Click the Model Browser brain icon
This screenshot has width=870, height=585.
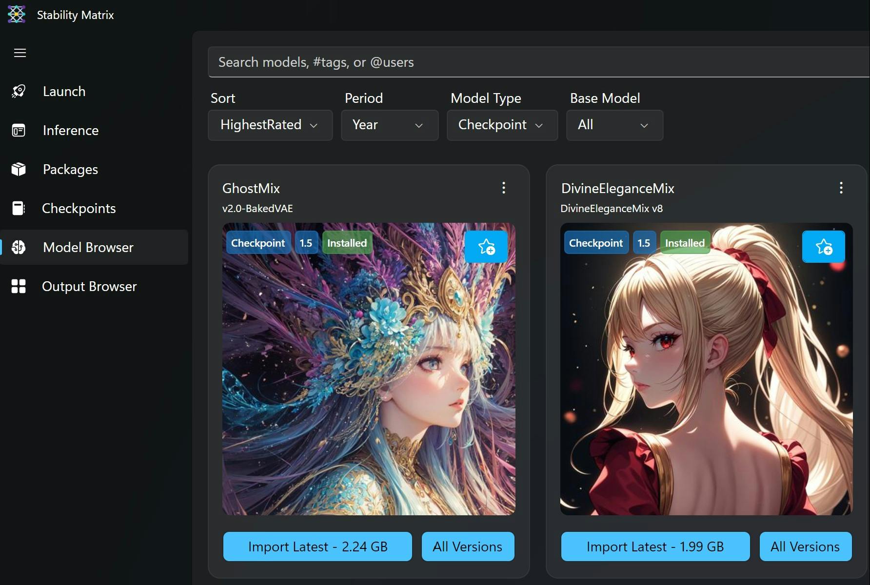19,247
